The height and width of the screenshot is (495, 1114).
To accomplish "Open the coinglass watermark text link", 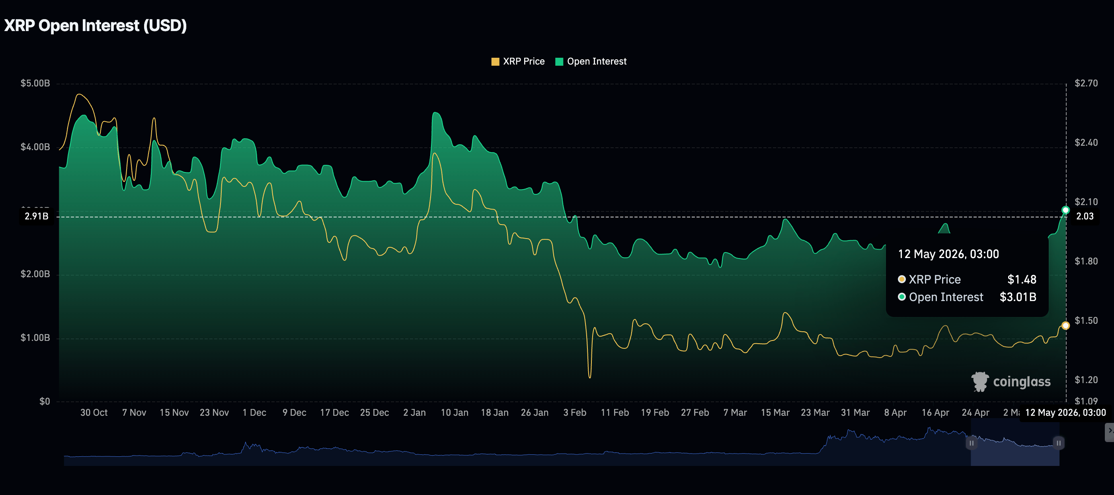I will 1021,382.
